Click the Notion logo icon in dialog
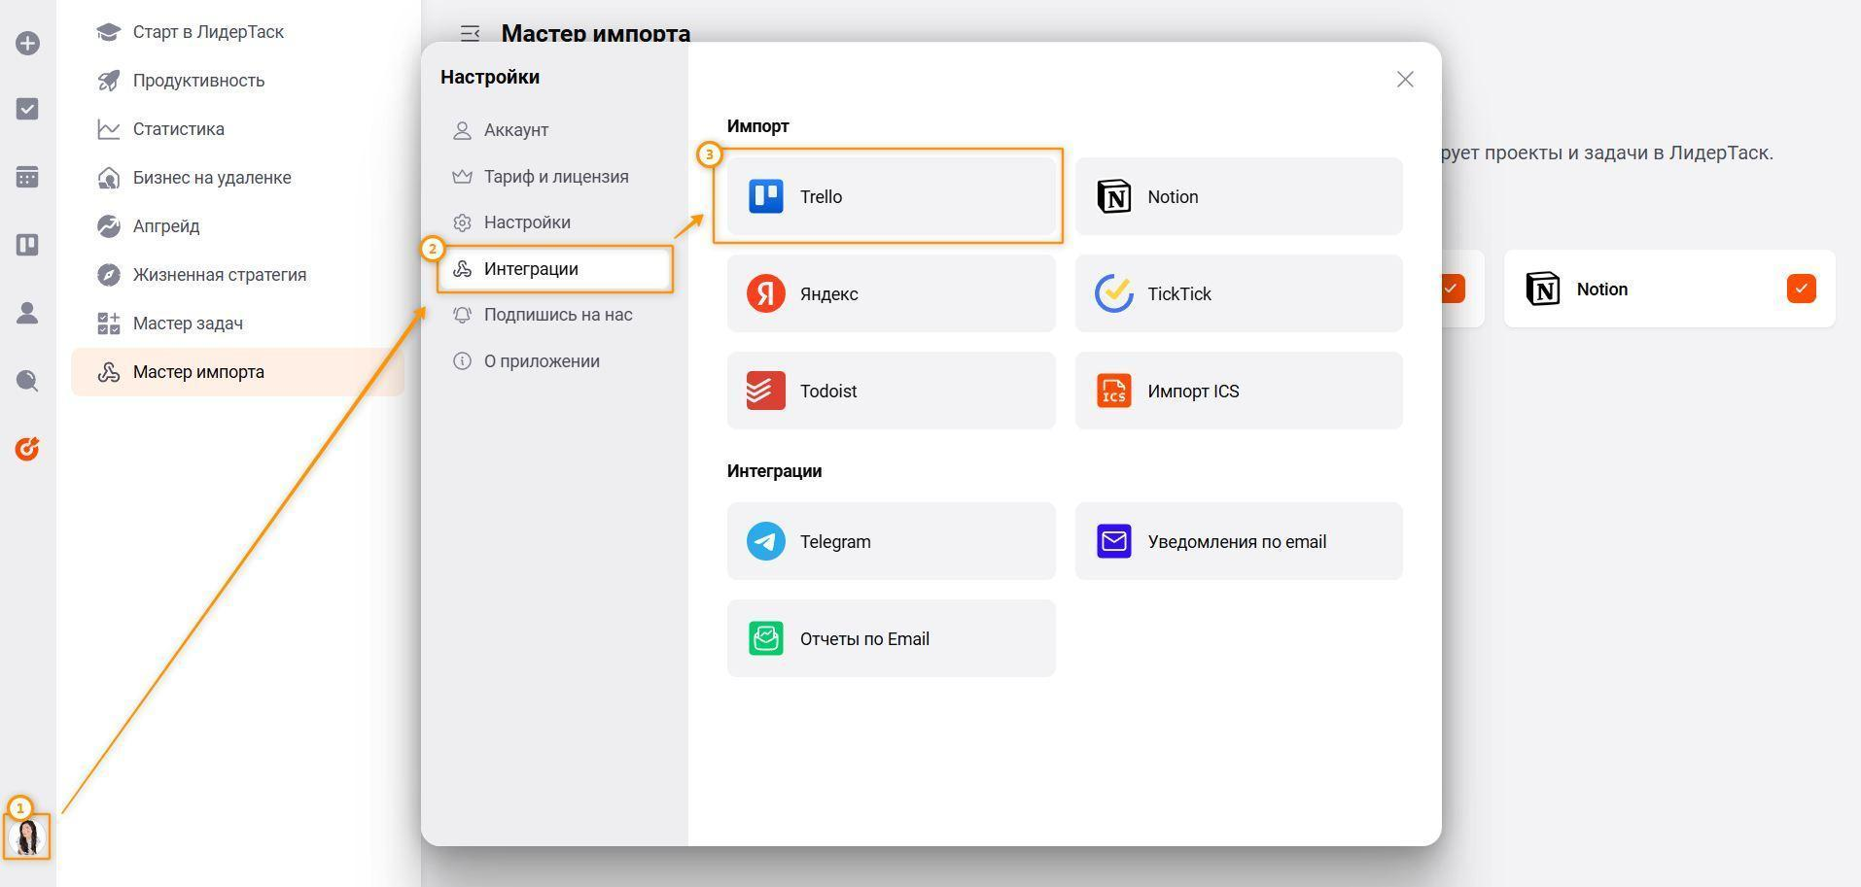 1114,196
